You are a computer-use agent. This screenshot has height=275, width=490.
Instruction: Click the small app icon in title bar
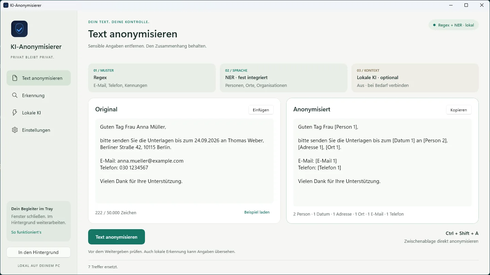[6, 5]
